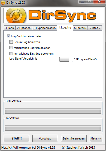Screen dimensions: 106x151
Task: Expand with the Mehr >> button
Action: point(96,138)
